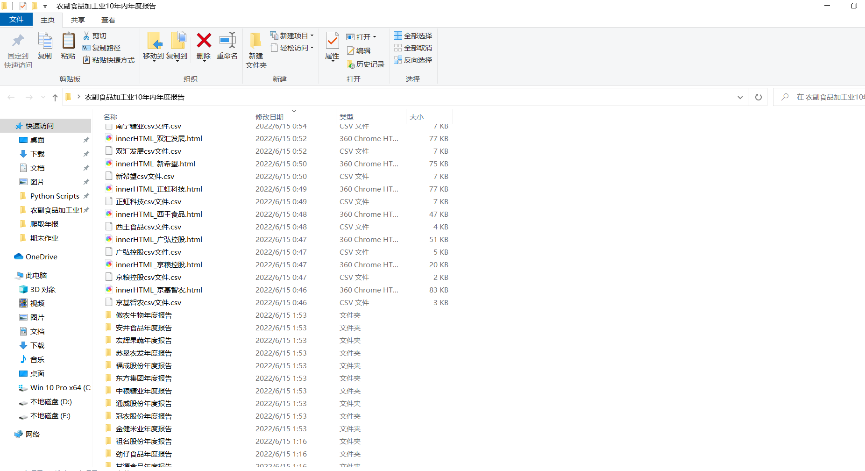Viewport: 865px width, 471px height.
Task: Click the address bar path 农副食品加工业10年内年度报告
Action: (x=135, y=97)
